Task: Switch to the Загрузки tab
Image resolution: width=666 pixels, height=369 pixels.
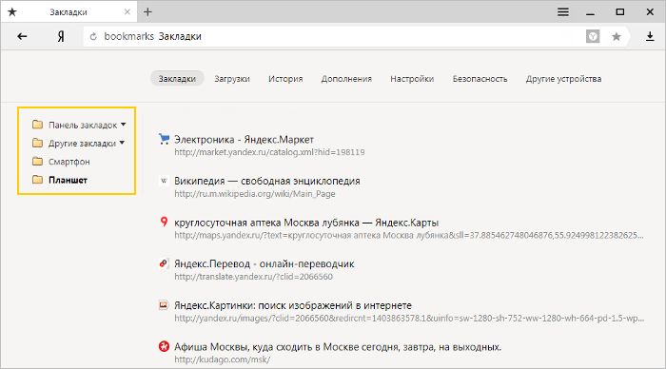Action: point(232,79)
